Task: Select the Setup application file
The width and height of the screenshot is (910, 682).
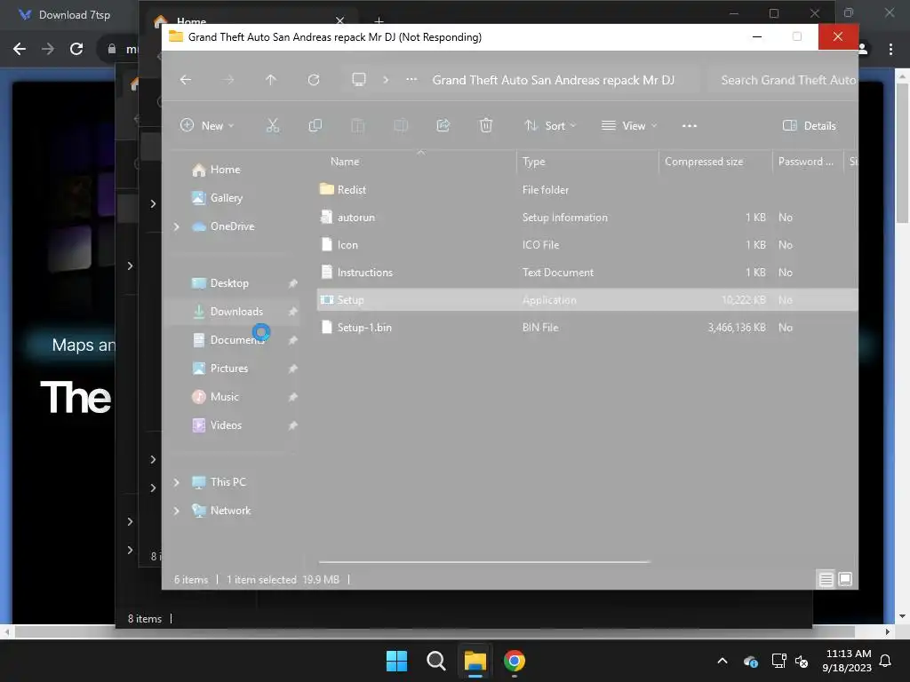Action: point(587,300)
